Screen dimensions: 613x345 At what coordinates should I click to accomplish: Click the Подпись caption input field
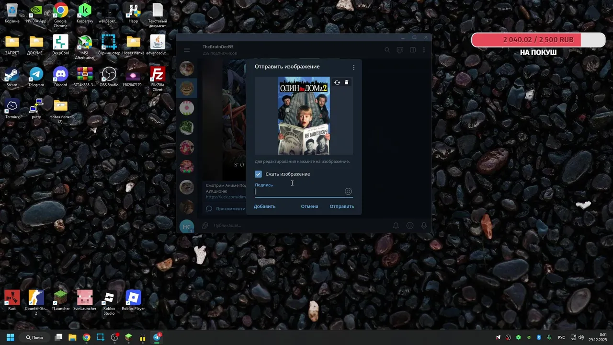(x=299, y=191)
